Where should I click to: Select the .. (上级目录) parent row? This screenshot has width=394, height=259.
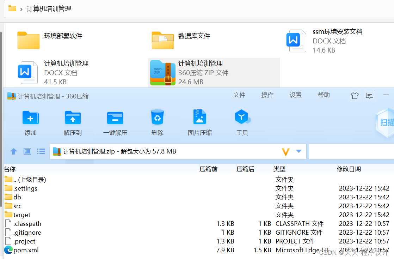[198, 180]
